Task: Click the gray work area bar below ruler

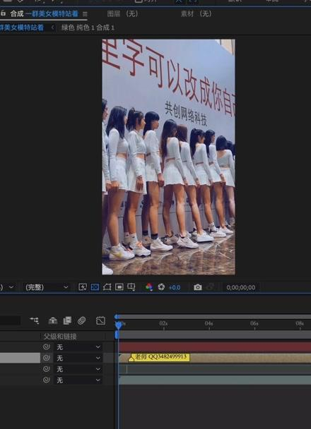Action: tap(213, 335)
